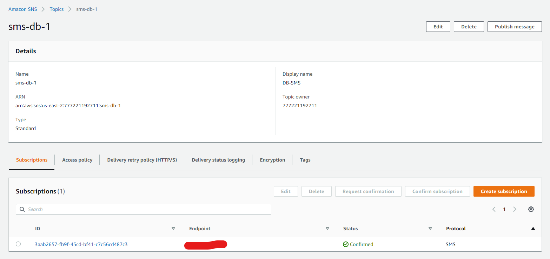
Task: Click the green Confirmed status icon
Action: pos(345,244)
